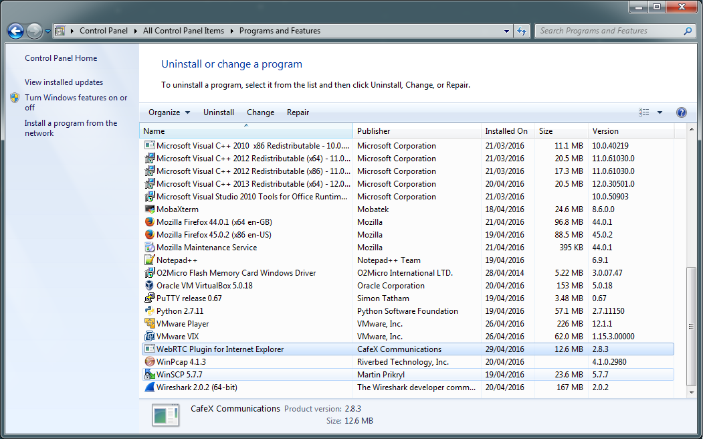Select Python 2.7.11 program name
The width and height of the screenshot is (703, 439).
pyautogui.click(x=180, y=311)
